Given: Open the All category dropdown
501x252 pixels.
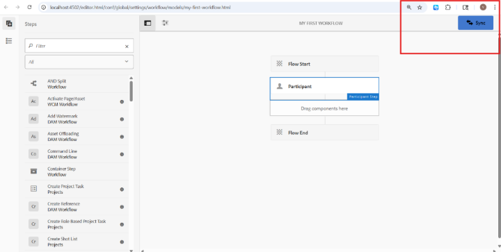Looking at the screenshot, I should [x=79, y=62].
